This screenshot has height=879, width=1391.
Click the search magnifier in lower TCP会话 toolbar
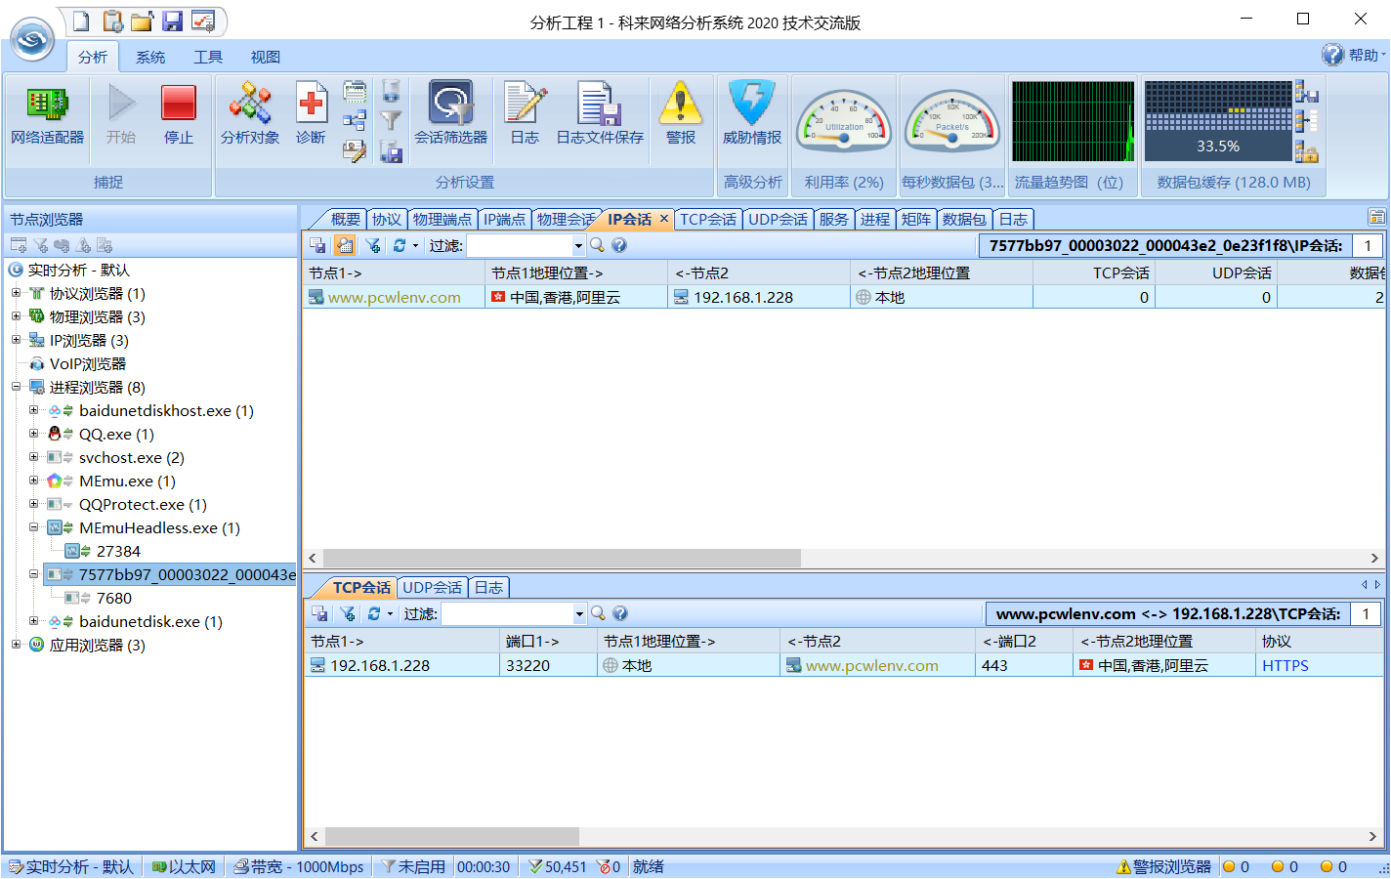pyautogui.click(x=598, y=613)
